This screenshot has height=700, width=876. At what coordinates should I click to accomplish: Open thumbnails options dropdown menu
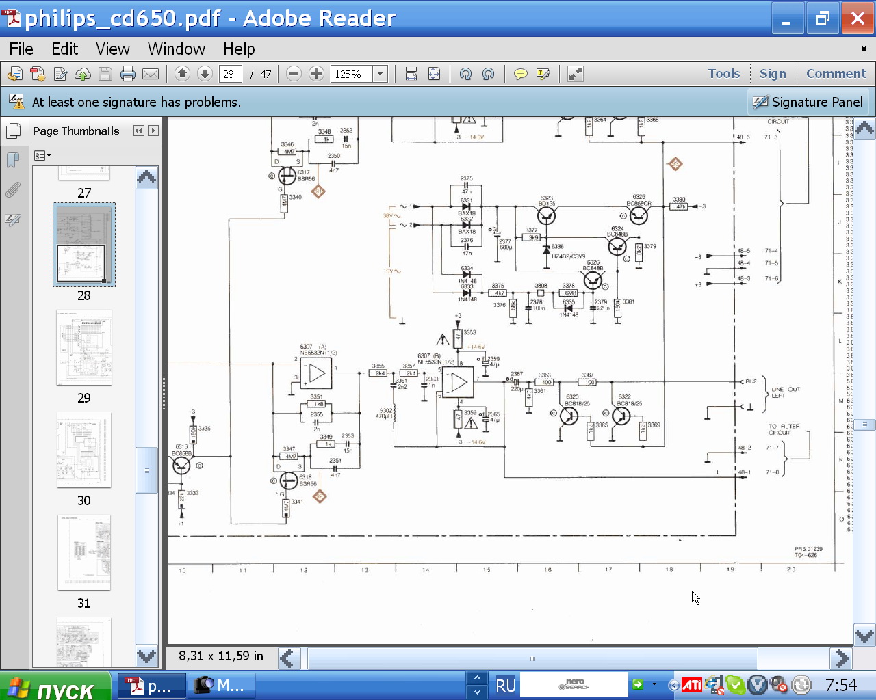coord(42,156)
